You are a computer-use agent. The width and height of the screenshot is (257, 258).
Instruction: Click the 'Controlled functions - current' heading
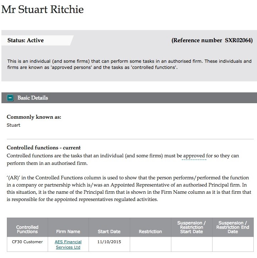(x=44, y=148)
